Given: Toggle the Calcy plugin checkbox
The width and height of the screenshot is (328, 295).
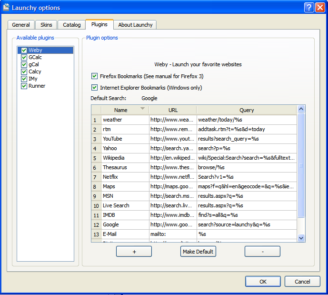Looking at the screenshot, I should [x=24, y=71].
